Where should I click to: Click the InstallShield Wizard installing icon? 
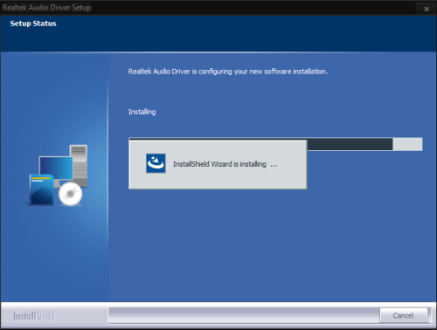pyautogui.click(x=156, y=163)
